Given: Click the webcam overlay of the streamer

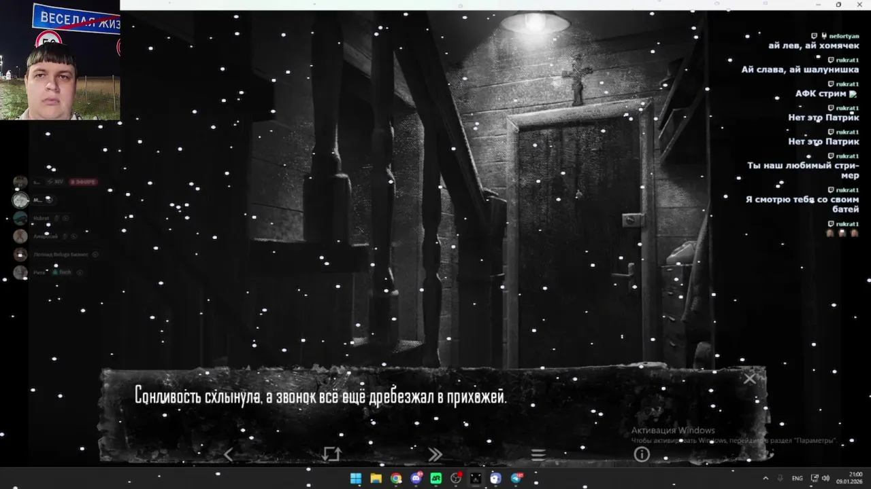Looking at the screenshot, I should click(60, 60).
